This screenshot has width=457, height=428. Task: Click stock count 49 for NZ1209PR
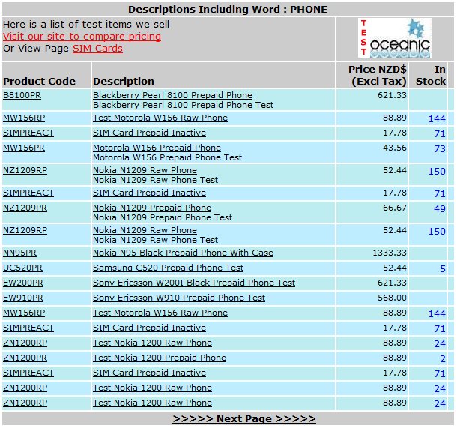click(x=440, y=208)
